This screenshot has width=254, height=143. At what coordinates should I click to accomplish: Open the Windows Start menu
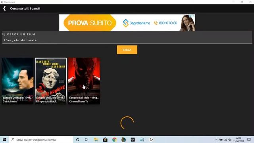click(4, 139)
